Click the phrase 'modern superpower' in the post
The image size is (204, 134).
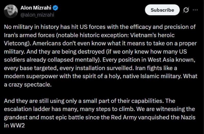point(31,76)
